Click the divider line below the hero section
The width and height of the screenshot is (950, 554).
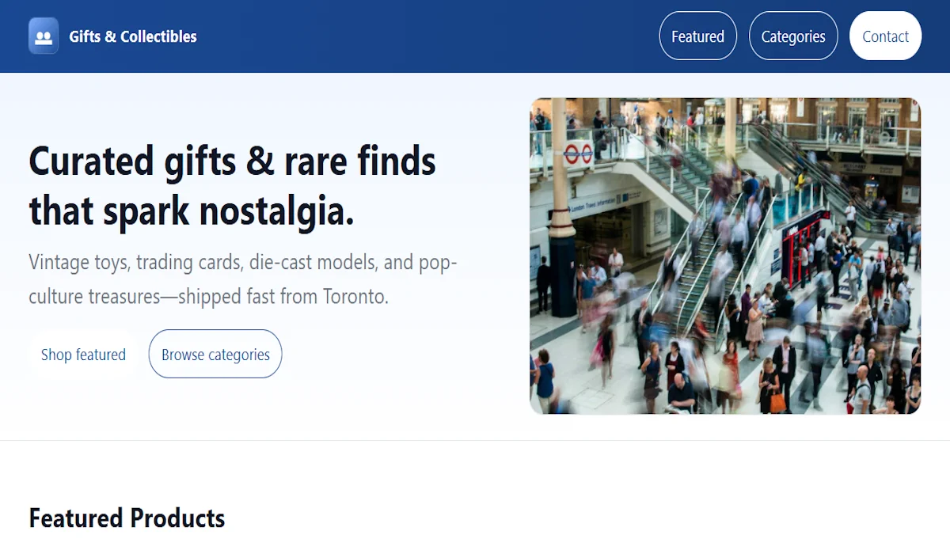475,440
